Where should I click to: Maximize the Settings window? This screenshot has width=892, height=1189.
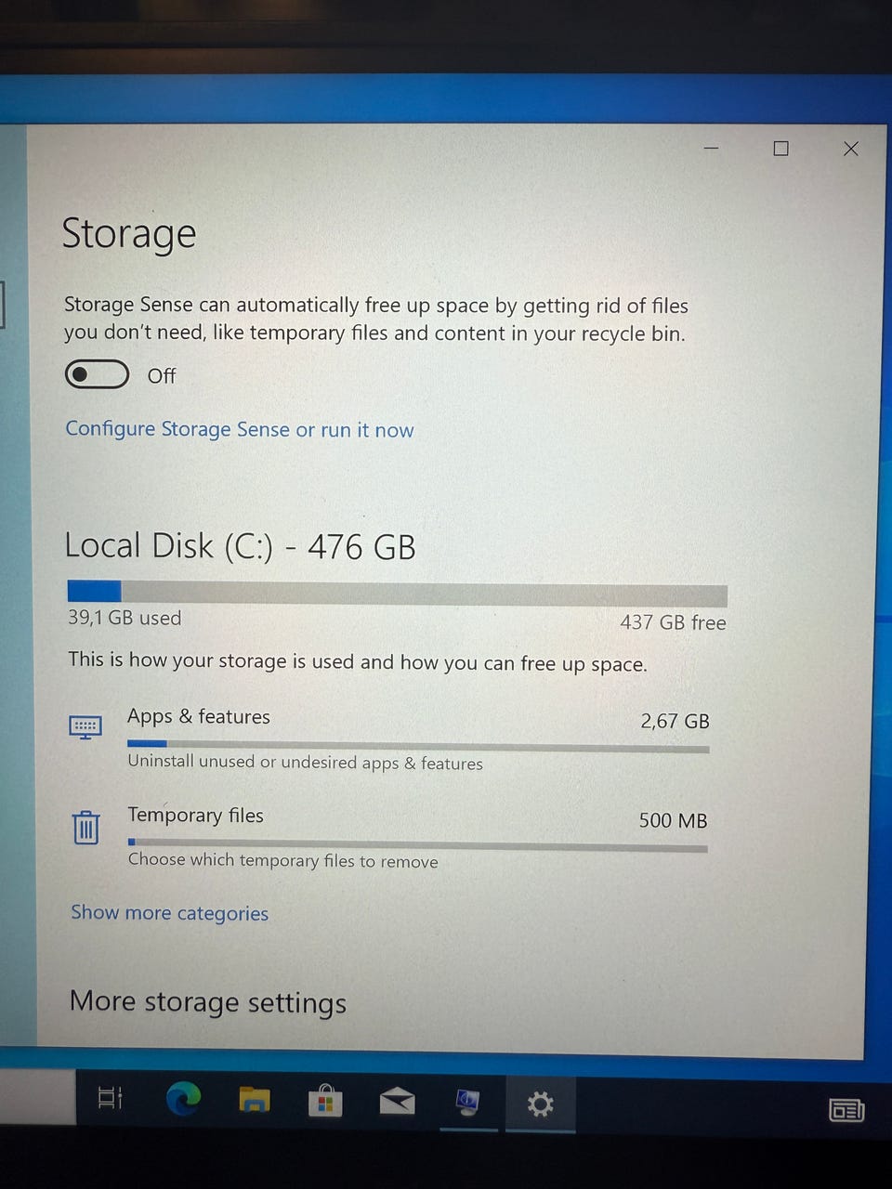pos(781,149)
